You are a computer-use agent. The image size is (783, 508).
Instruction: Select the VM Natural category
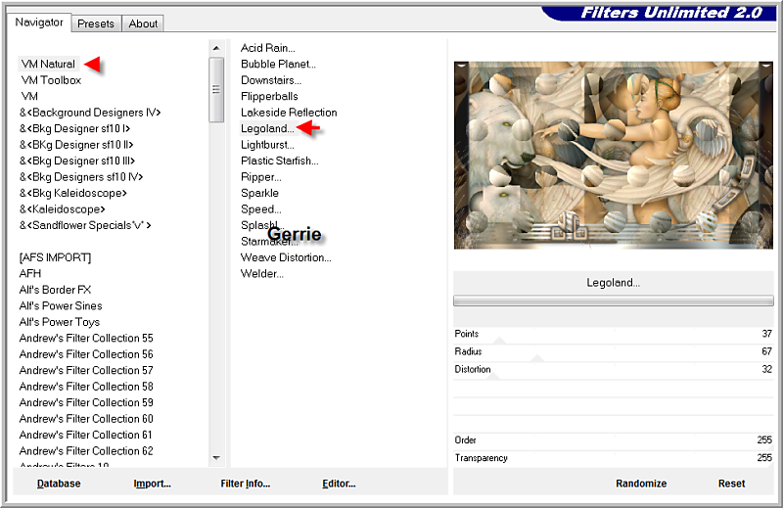(x=48, y=64)
